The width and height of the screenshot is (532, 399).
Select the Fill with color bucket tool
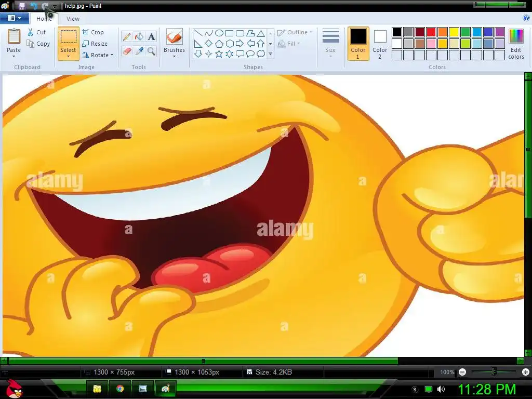(x=139, y=37)
